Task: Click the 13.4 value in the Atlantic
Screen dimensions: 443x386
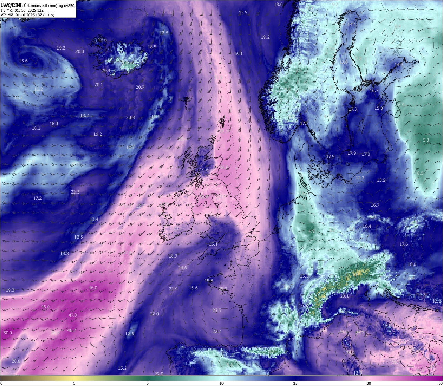Action: pos(94,219)
